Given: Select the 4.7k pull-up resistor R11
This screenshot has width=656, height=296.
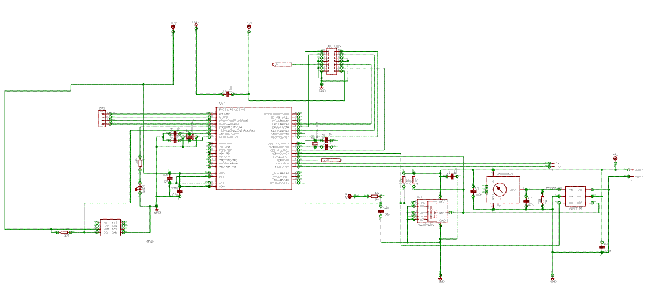Looking at the screenshot, I should pos(414,180).
